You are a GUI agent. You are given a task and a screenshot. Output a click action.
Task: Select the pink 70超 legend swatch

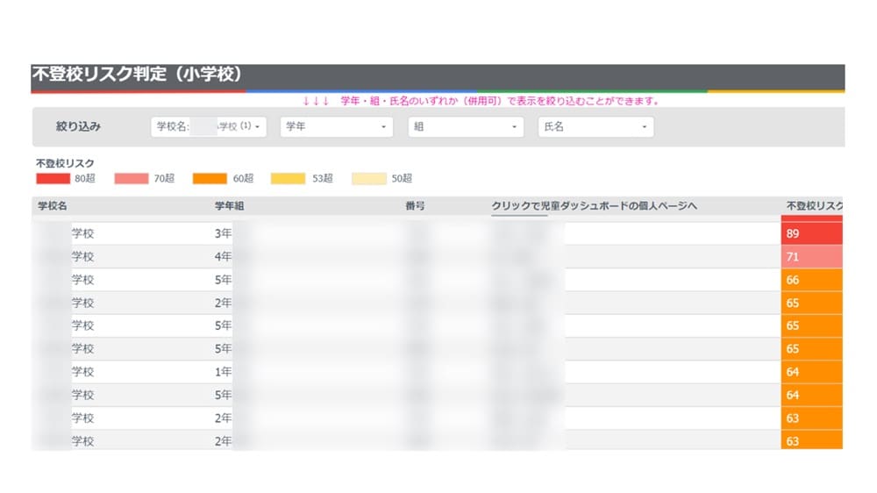tap(132, 178)
